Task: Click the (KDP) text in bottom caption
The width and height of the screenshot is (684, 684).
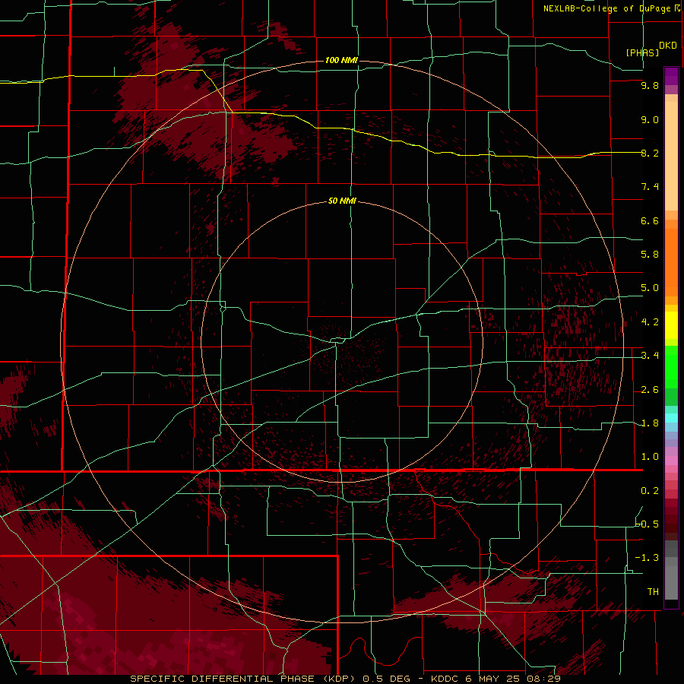Action: pos(337,679)
